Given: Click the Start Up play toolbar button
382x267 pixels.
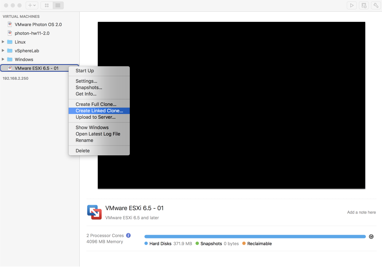Looking at the screenshot, I should pos(352,5).
